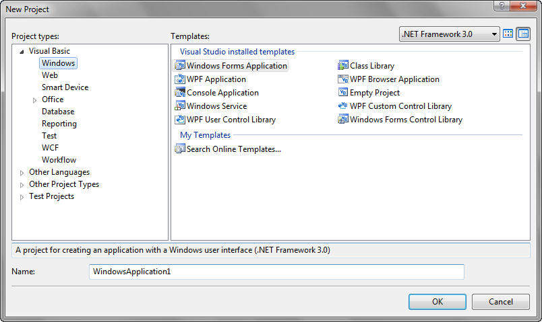Select the Database project type
542x322 pixels.
click(58, 112)
